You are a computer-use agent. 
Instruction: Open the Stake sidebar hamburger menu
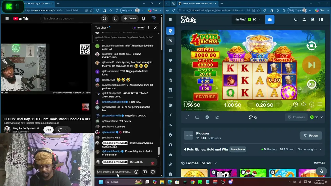(170, 20)
